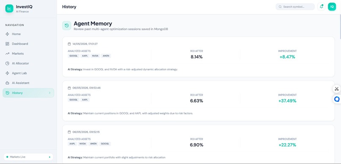Click GOOGL tag in 09:52:15 session
The image size is (341, 164).
click(105, 144)
